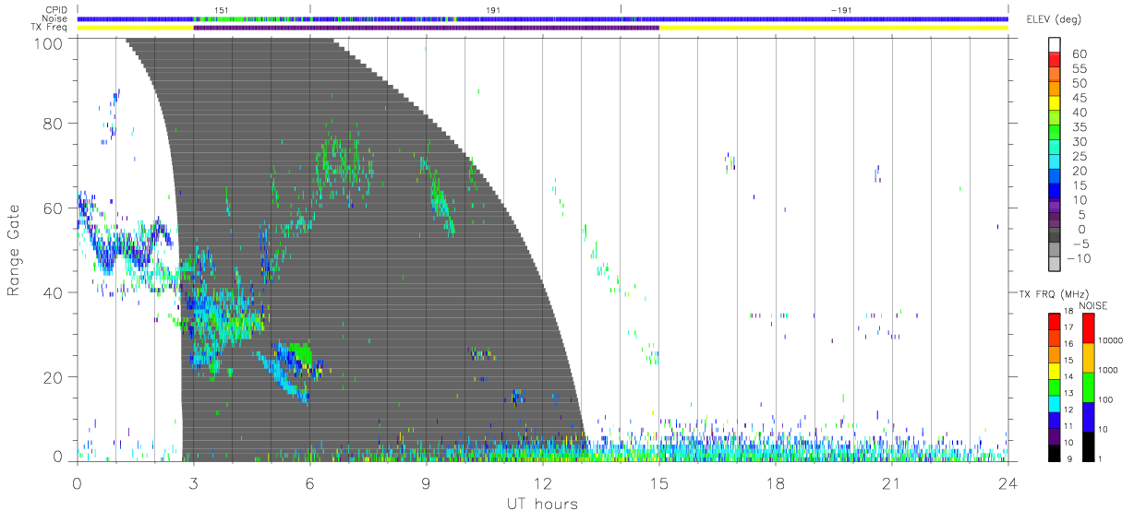Click the NOISE legend value "10000"

[1109, 340]
